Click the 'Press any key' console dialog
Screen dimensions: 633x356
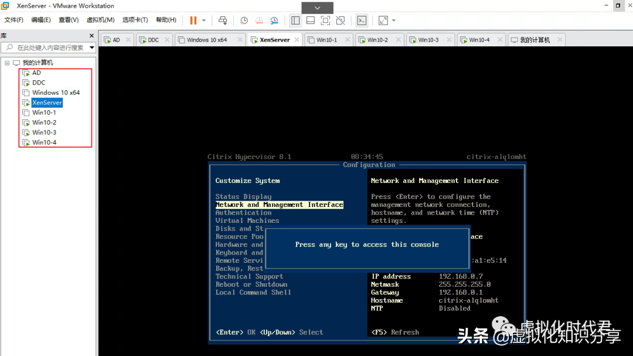click(x=367, y=248)
